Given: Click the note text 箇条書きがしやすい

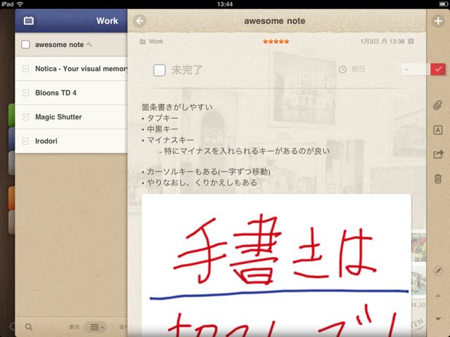Looking at the screenshot, I should click(x=177, y=107).
